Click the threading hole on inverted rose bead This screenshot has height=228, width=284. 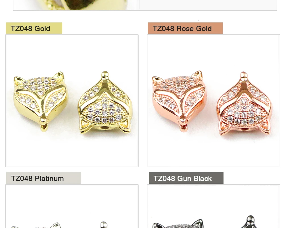pos(244,129)
